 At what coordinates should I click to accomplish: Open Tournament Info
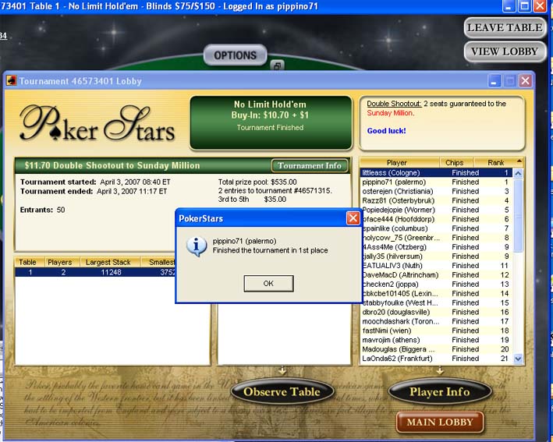[x=310, y=166]
